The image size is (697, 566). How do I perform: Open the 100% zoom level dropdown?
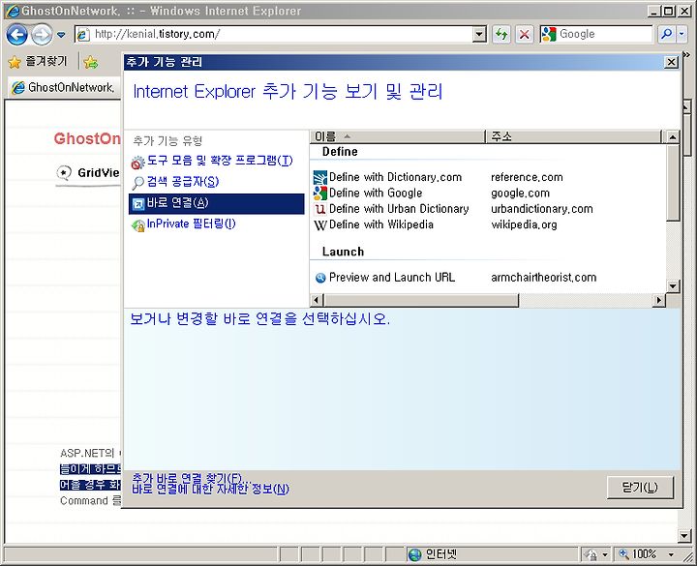pyautogui.click(x=671, y=554)
